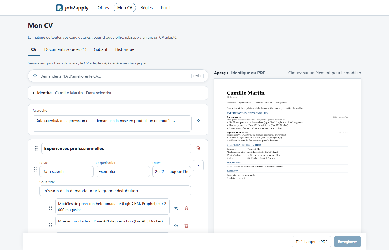
Task: Open Profil from the top navigation
Action: (x=166, y=8)
